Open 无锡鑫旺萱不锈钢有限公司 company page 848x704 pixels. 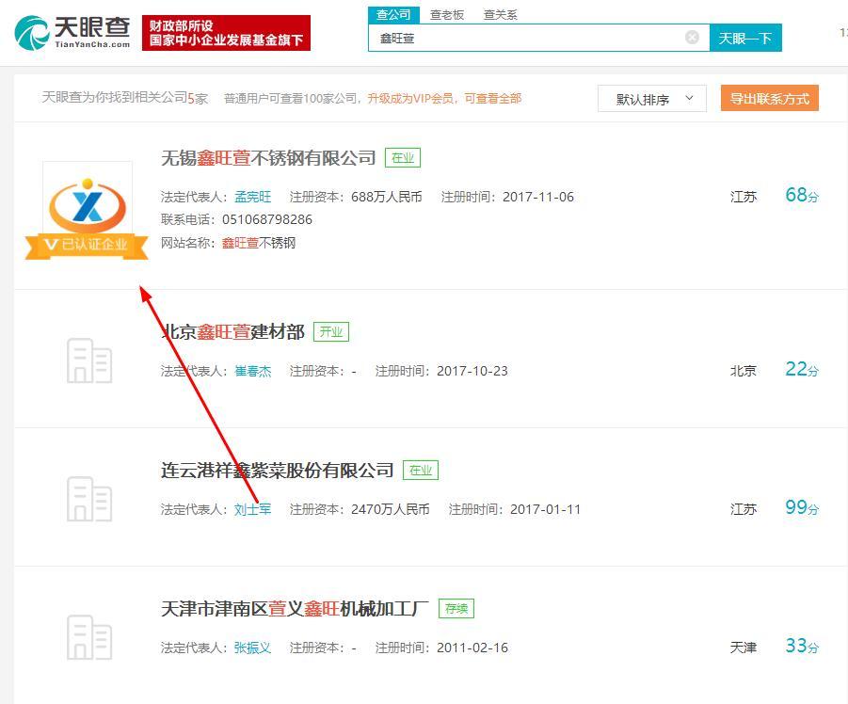point(268,158)
